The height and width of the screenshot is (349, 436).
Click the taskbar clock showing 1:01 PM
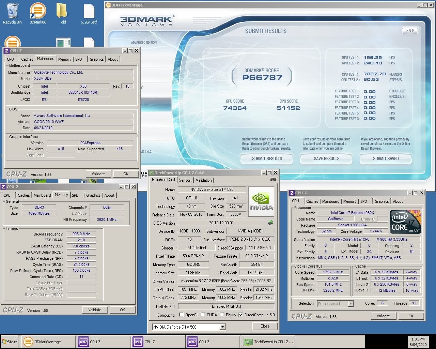pos(418,342)
